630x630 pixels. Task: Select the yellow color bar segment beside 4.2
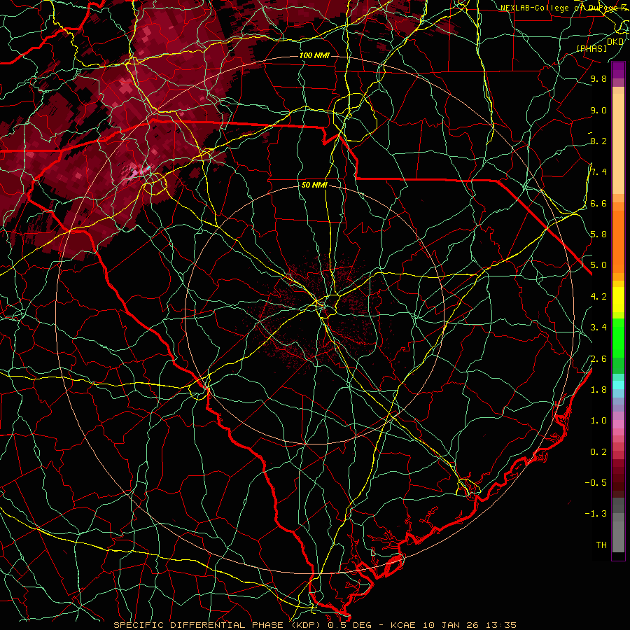pyautogui.click(x=618, y=300)
